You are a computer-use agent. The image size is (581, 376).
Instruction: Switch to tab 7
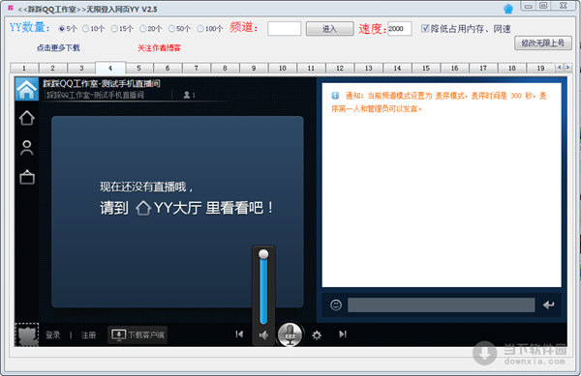(x=197, y=68)
